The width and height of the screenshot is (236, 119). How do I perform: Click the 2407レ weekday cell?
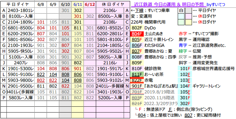21,63
